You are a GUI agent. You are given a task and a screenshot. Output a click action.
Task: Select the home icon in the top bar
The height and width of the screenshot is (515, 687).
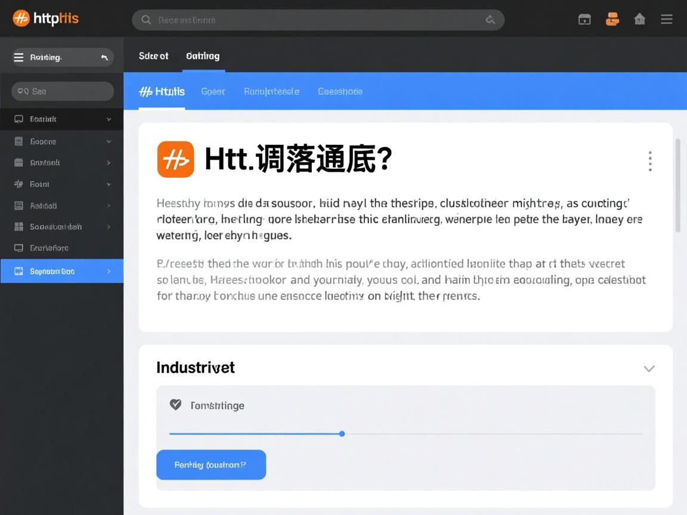pyautogui.click(x=639, y=18)
